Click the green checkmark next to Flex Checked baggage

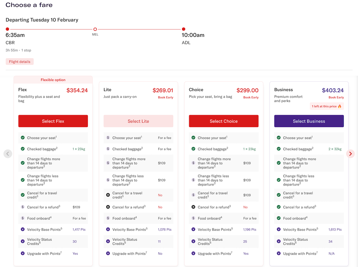tap(23, 149)
